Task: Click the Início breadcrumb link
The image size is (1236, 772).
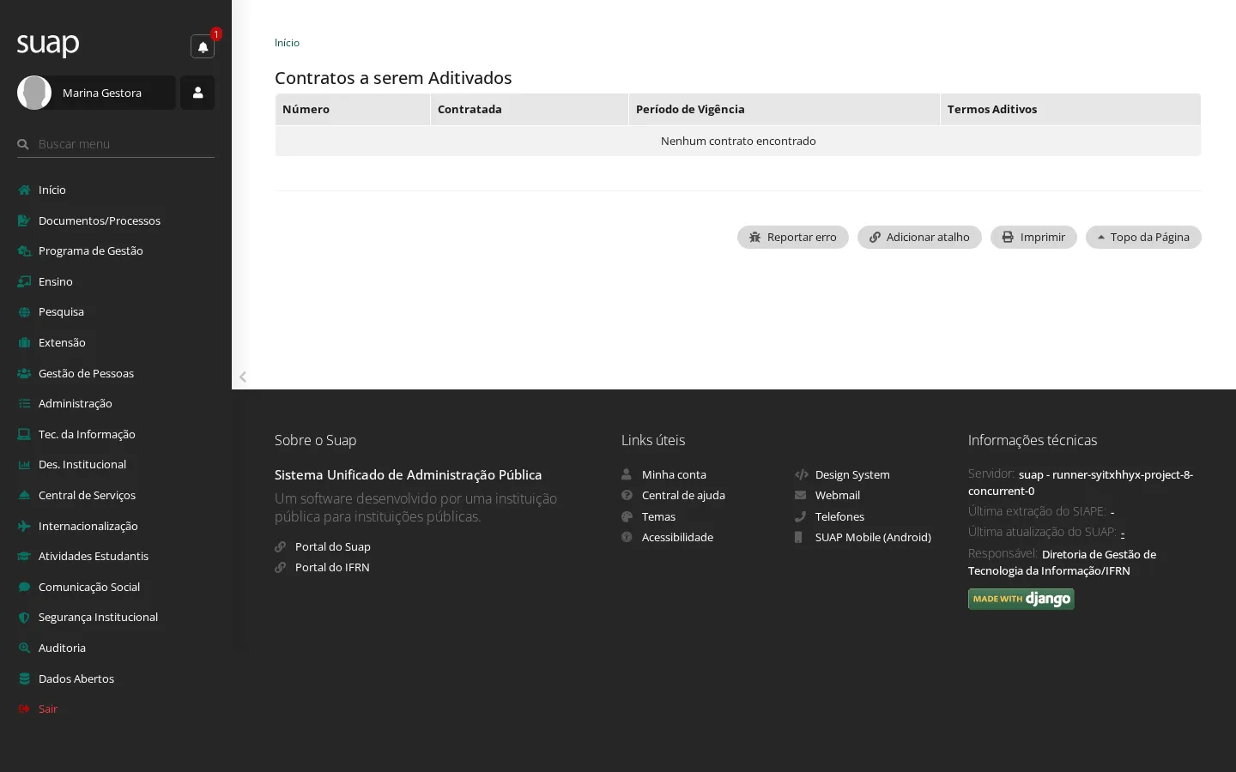Action: coord(287,43)
